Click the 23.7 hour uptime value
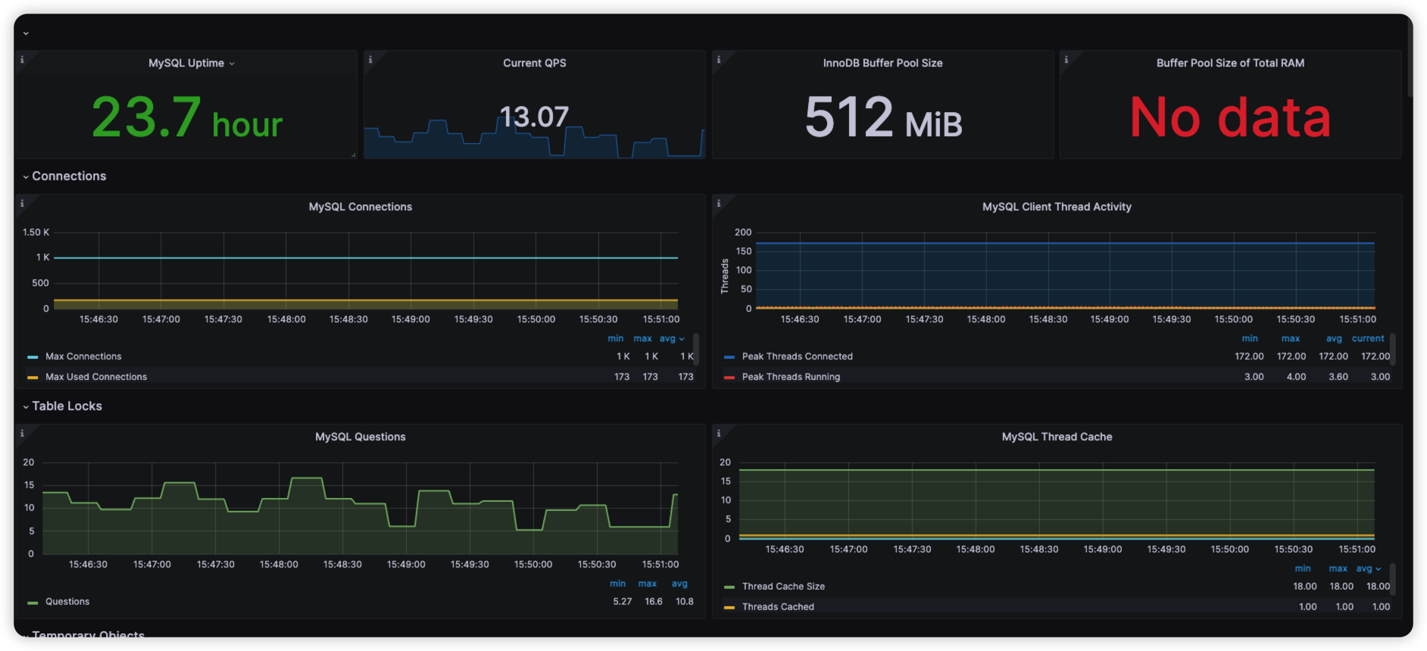Image resolution: width=1427 pixels, height=651 pixels. tap(187, 118)
